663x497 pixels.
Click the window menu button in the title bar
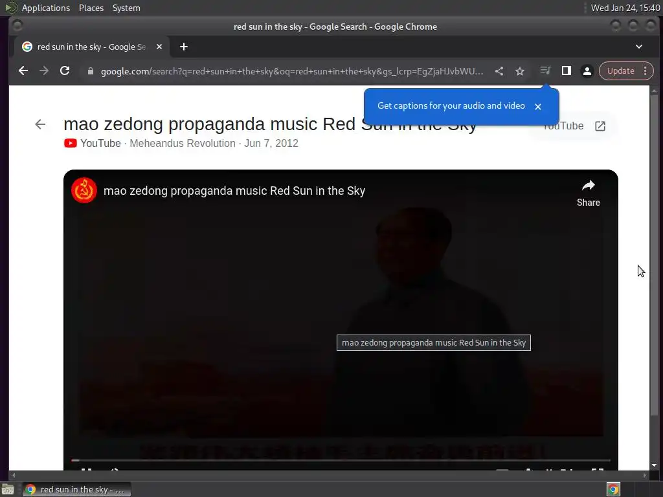[17, 26]
